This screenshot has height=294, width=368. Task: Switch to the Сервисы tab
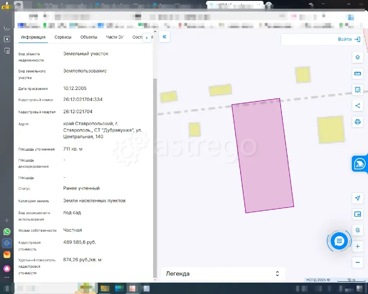(x=63, y=37)
